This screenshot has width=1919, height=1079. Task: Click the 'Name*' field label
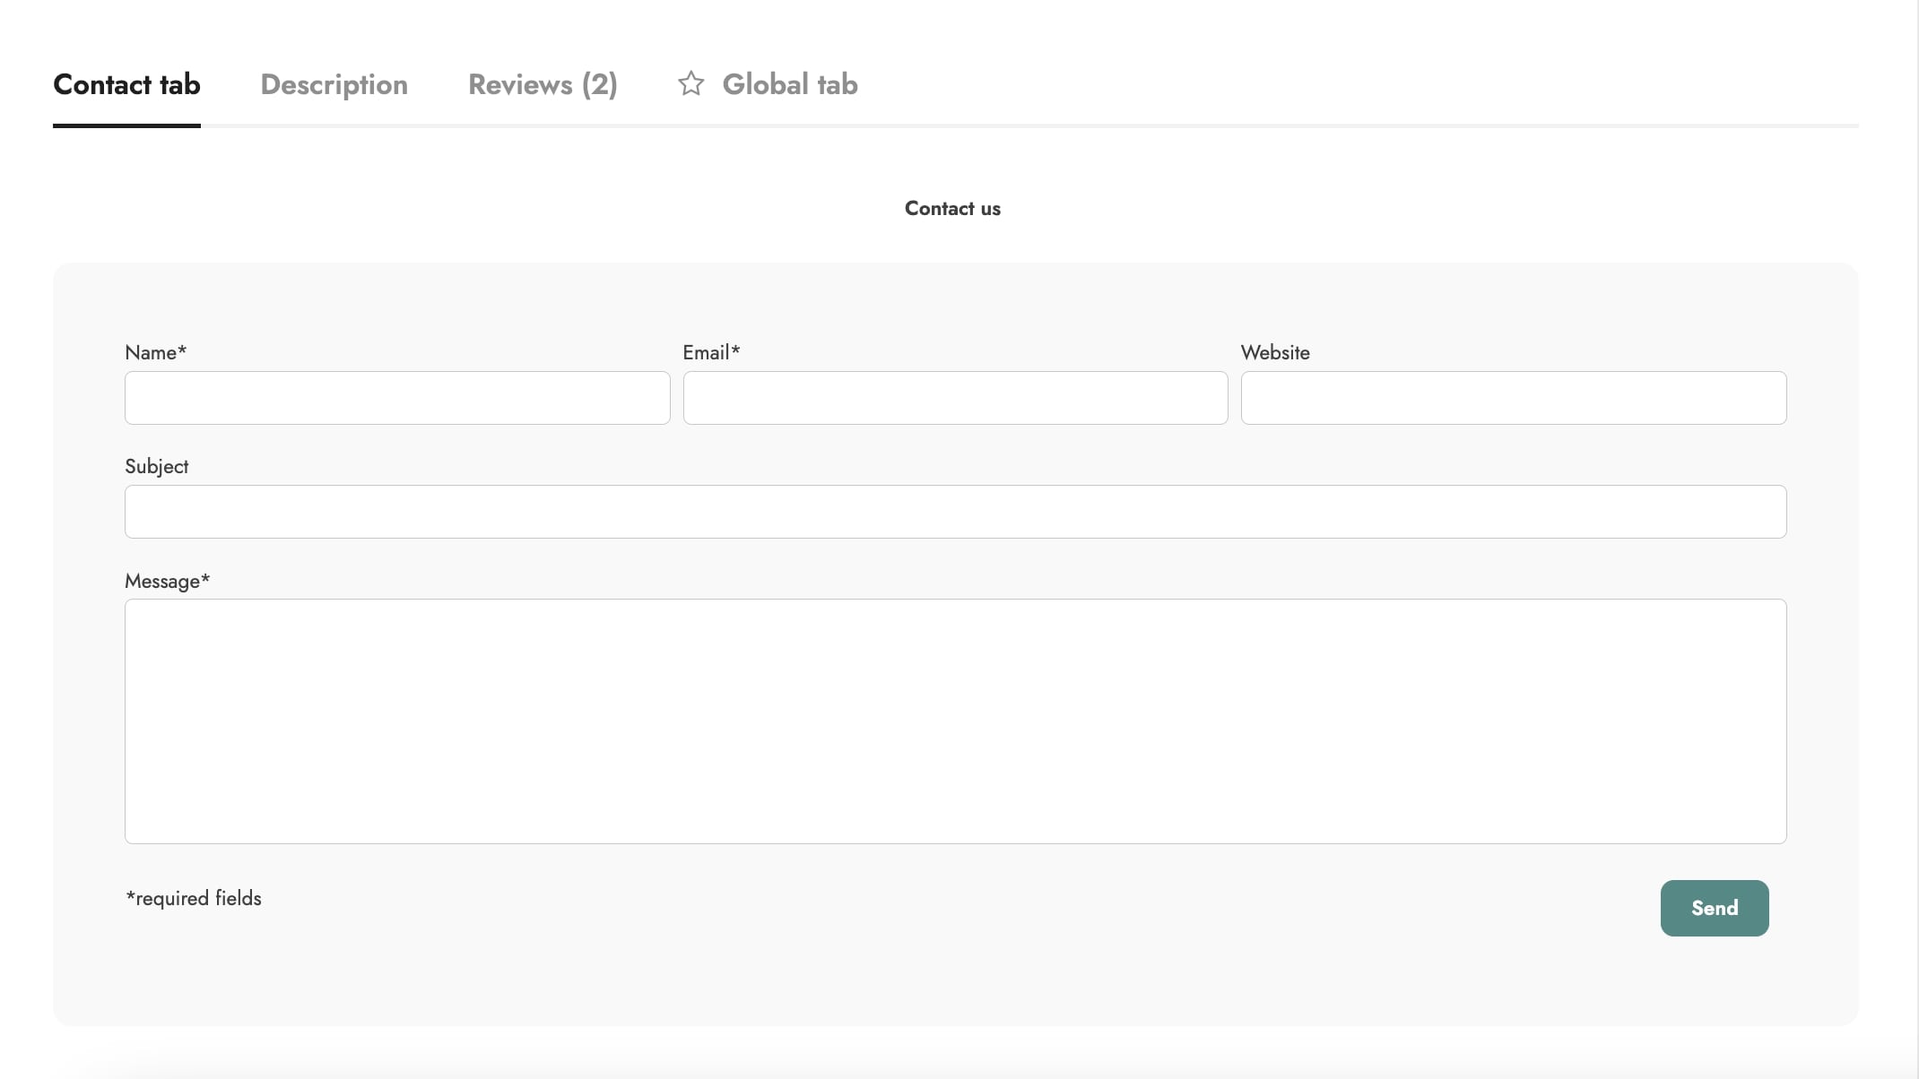click(155, 352)
